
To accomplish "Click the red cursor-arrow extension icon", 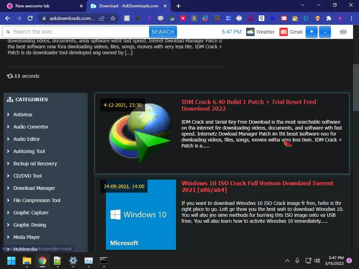I will click(183, 18).
